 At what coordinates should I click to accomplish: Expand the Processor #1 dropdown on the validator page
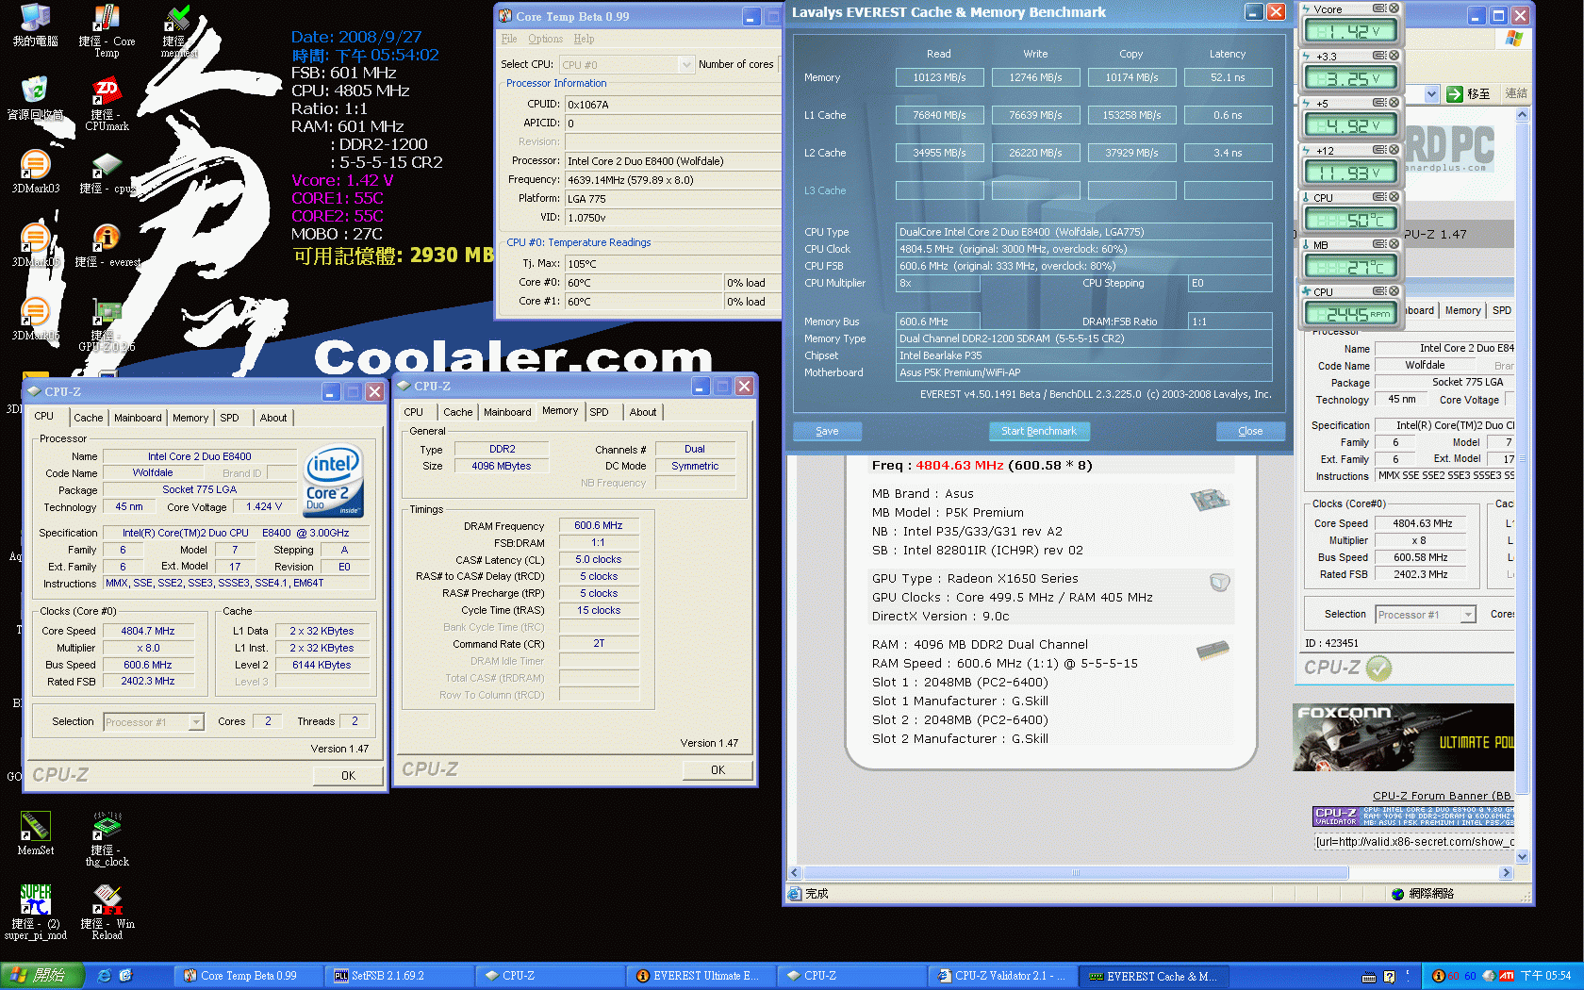[1468, 615]
